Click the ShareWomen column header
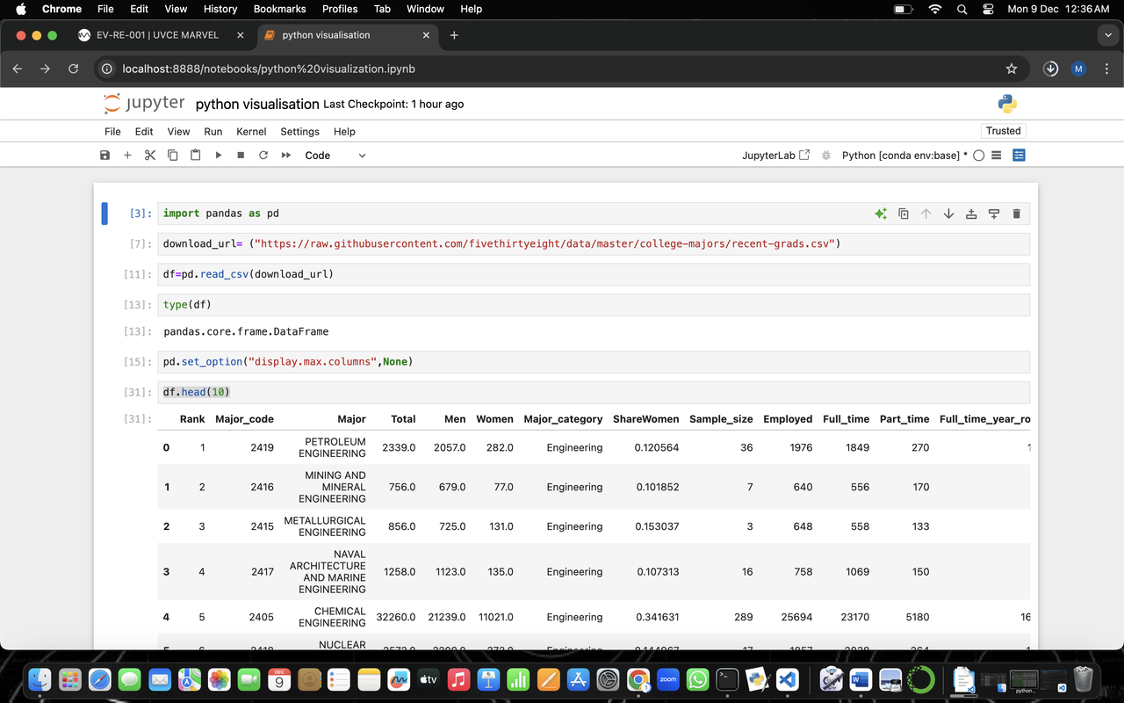This screenshot has height=703, width=1124. click(x=645, y=419)
